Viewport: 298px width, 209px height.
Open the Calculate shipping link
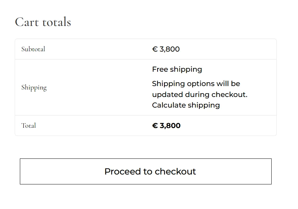point(186,105)
